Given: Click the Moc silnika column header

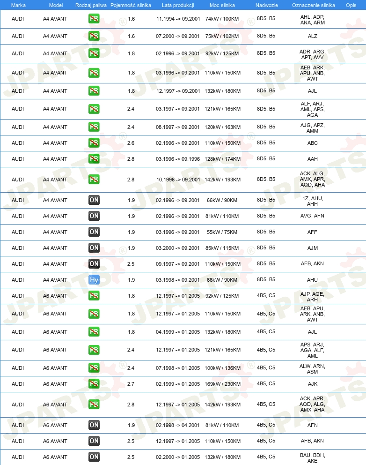Looking at the screenshot, I should click(x=222, y=5).
